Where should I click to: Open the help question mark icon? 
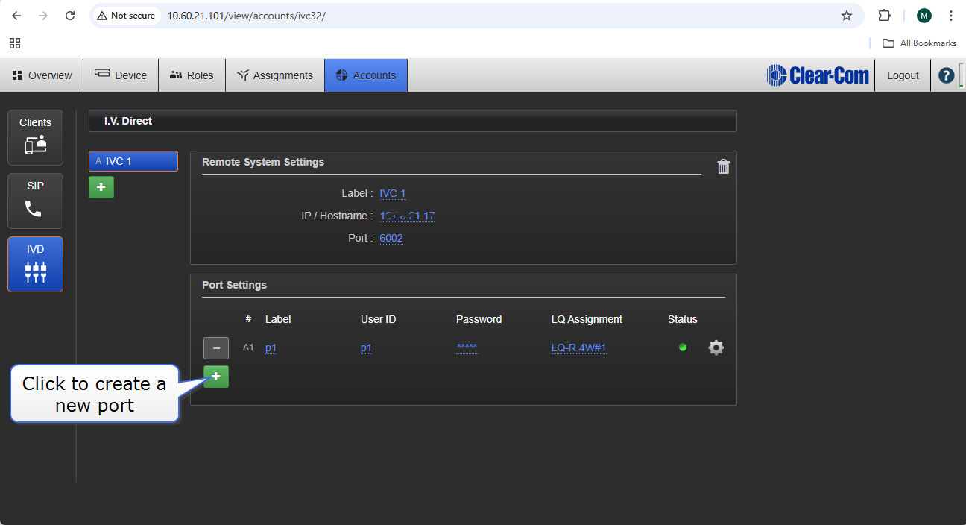tap(946, 75)
